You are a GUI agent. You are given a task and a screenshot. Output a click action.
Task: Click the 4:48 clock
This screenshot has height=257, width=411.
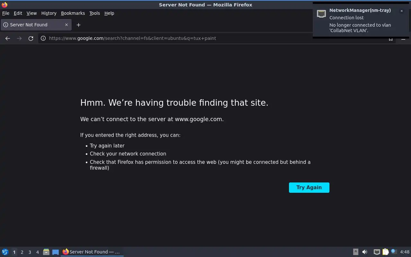pyautogui.click(x=405, y=252)
